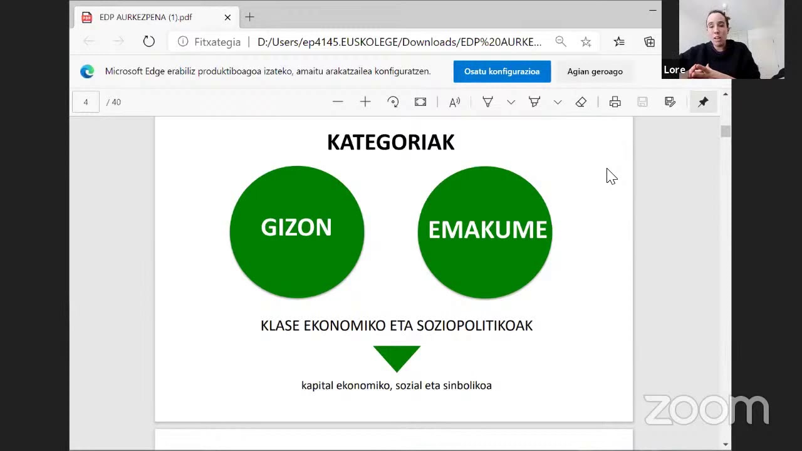Click the Agian geroago button

click(595, 71)
